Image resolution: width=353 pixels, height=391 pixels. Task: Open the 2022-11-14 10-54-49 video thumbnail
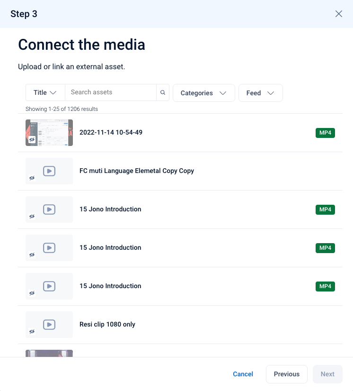tap(49, 133)
